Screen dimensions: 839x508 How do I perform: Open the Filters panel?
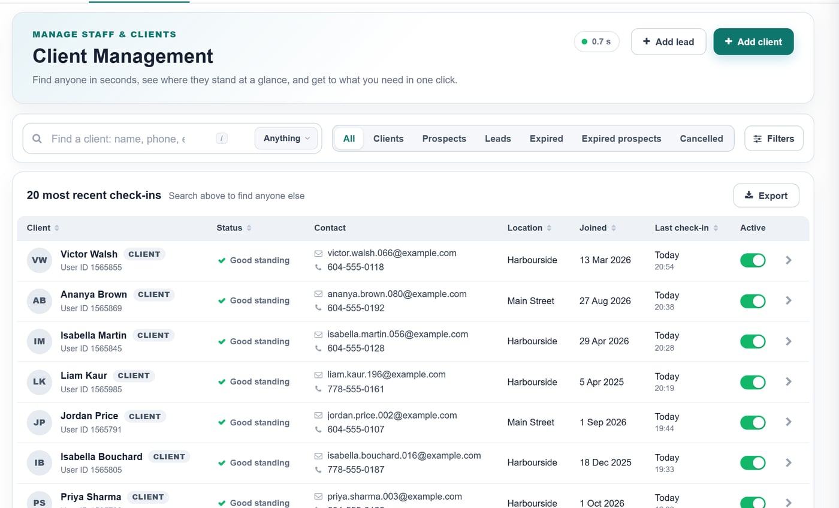(x=774, y=139)
